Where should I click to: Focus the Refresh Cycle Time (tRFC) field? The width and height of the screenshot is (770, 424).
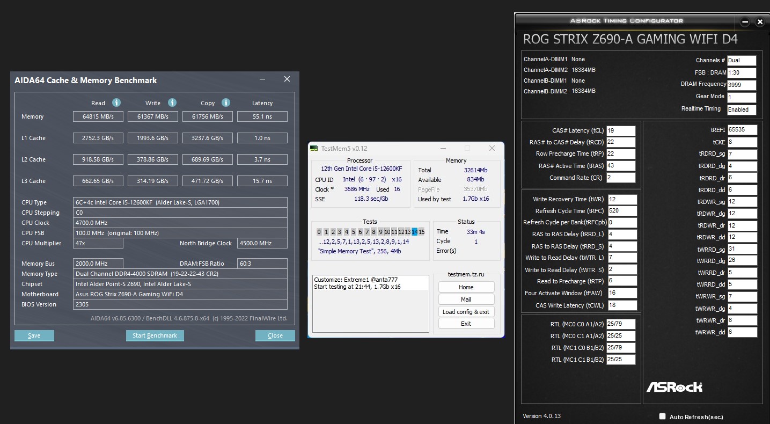coord(622,211)
